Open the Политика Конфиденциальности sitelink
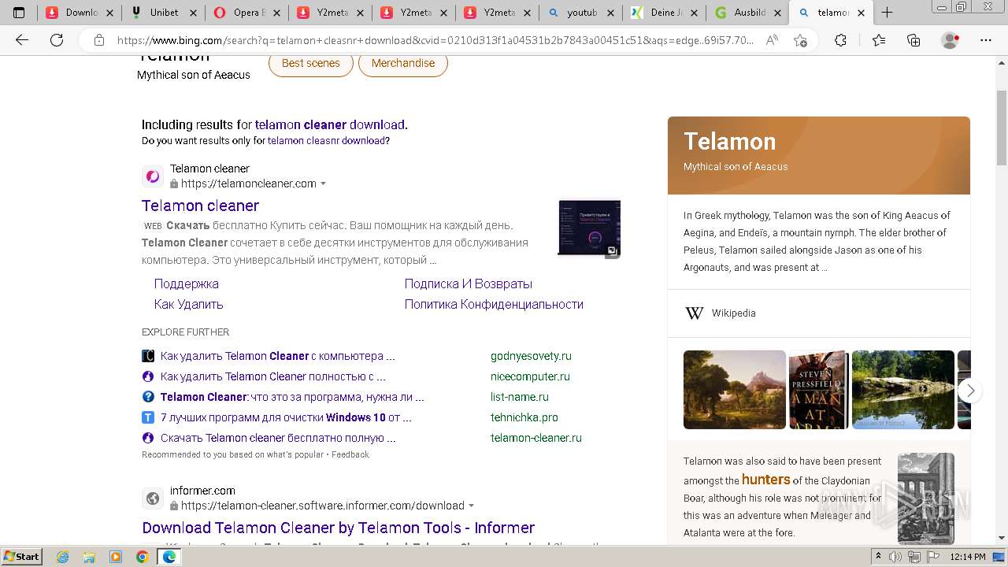This screenshot has width=1008, height=567. point(494,304)
